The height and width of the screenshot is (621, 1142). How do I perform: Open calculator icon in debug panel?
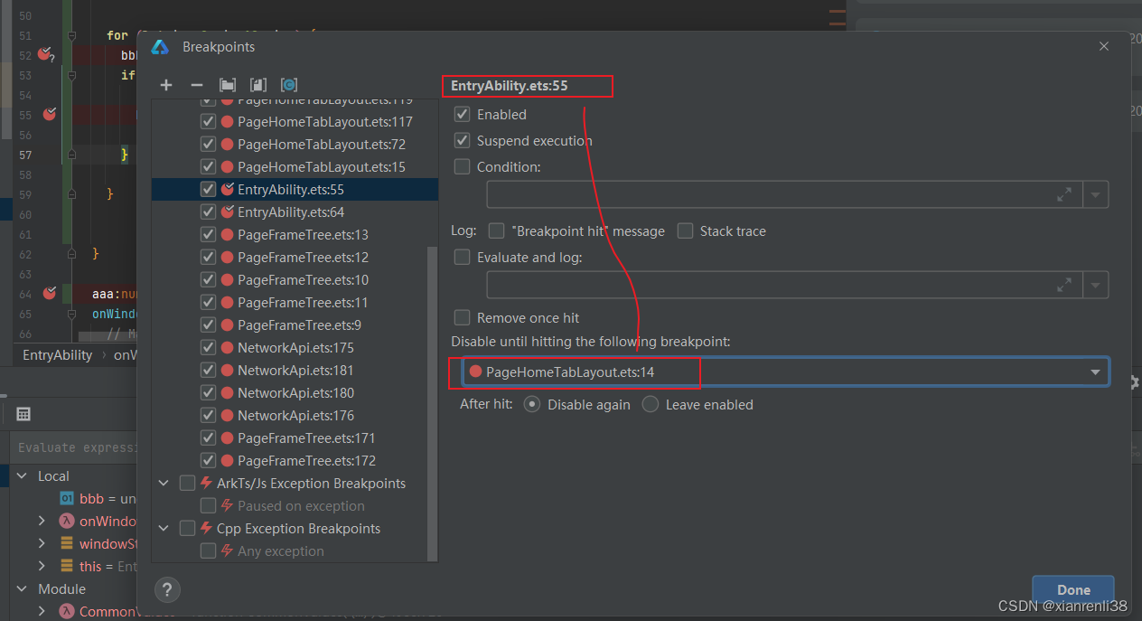[x=23, y=414]
